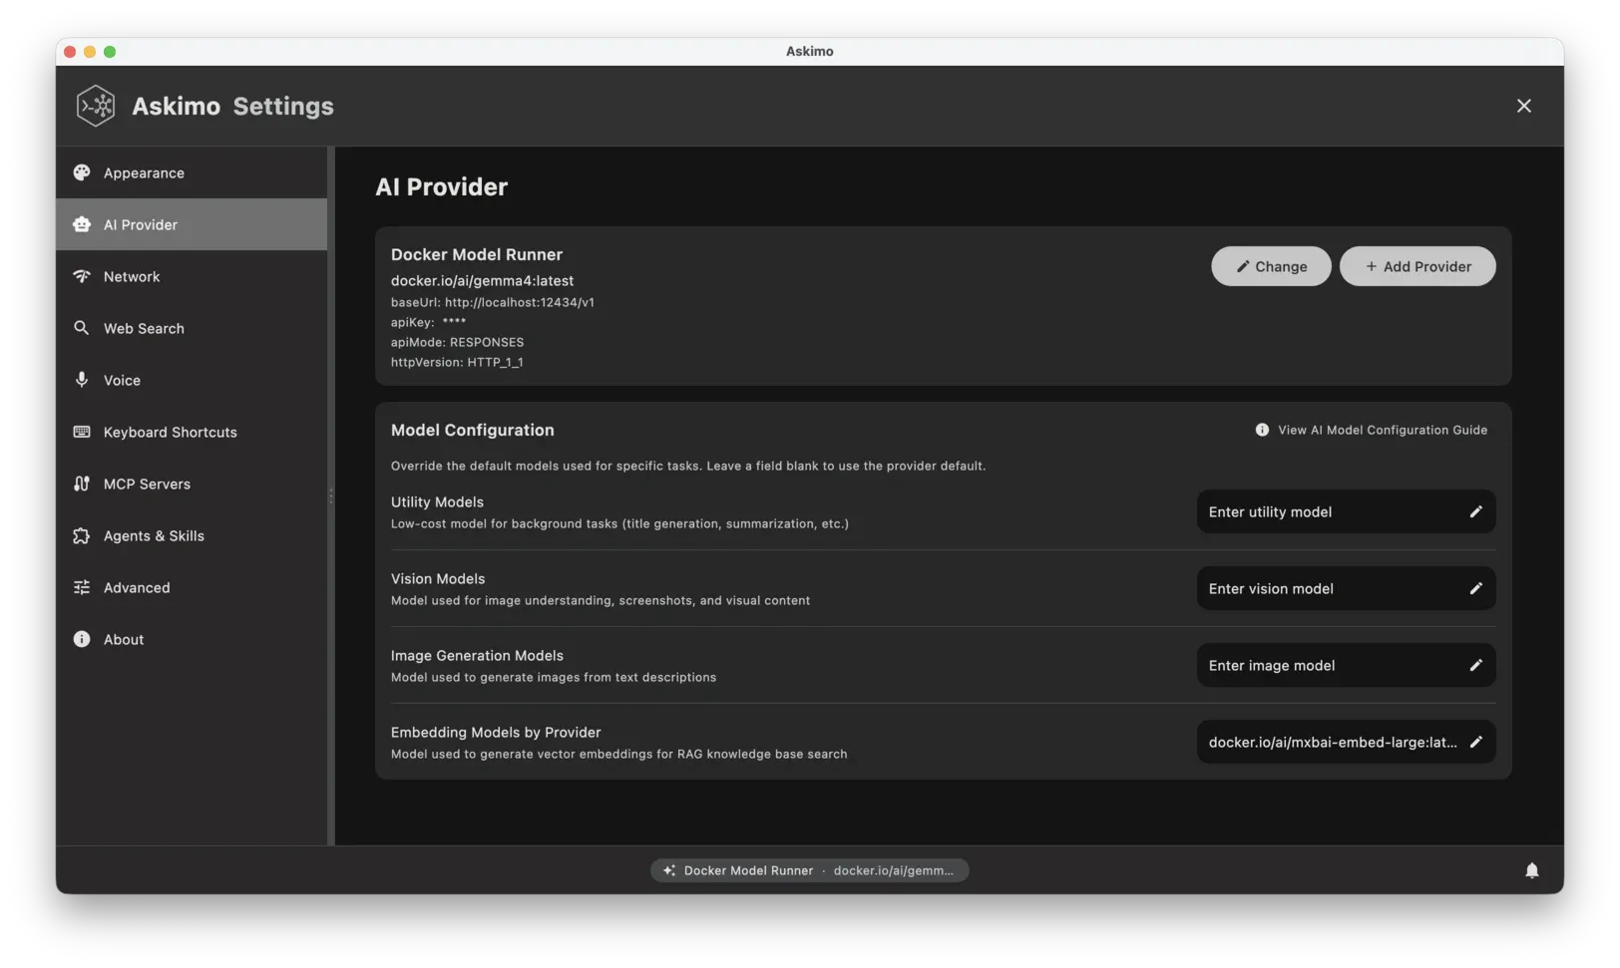
Task: Click the Appearance palette icon
Action: [82, 172]
